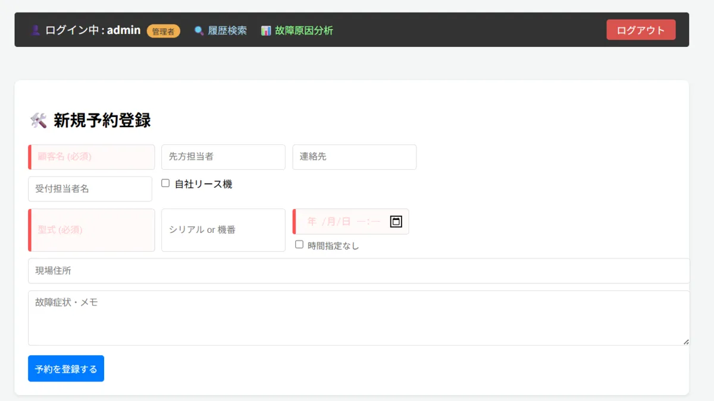Click the magnifying glass icon beside 履歴検索
The width and height of the screenshot is (714, 401).
[199, 30]
